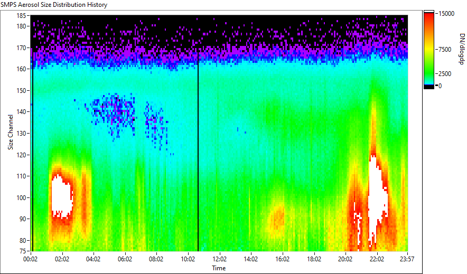Click the 22:02 time axis tick
This screenshot has height=274, width=467.
377,259
